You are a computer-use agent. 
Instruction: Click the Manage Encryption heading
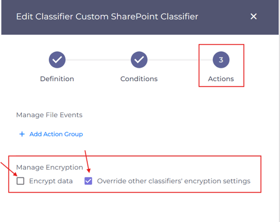pyautogui.click(x=50, y=167)
